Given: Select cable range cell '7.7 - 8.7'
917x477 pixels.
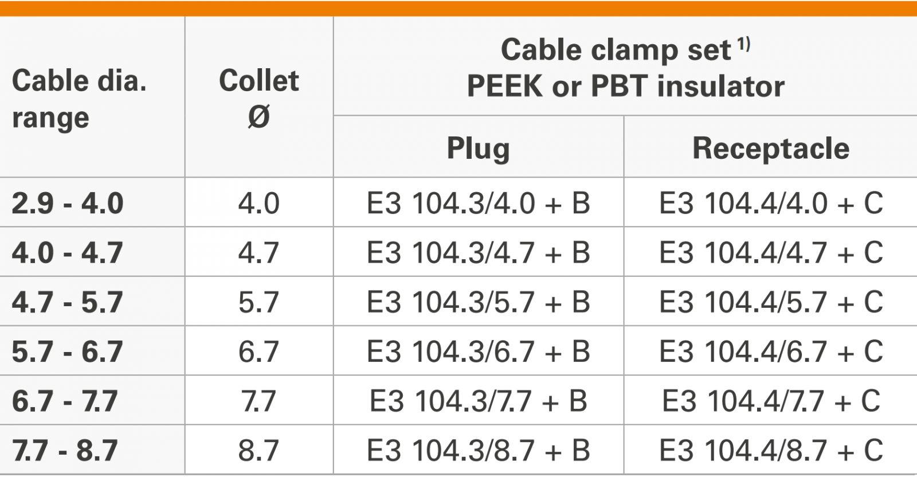Looking at the screenshot, I should (65, 450).
